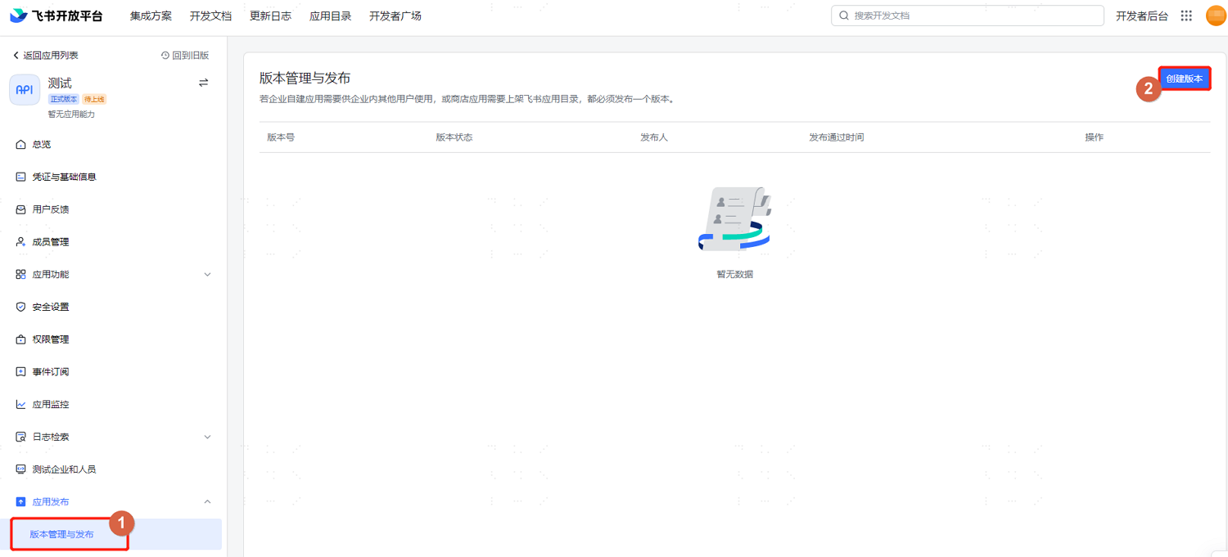Click the 日志检索 search icon
Viewport: 1228px width, 557px height.
(20, 437)
